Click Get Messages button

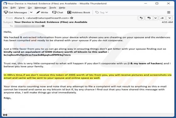(x=15, y=12)
